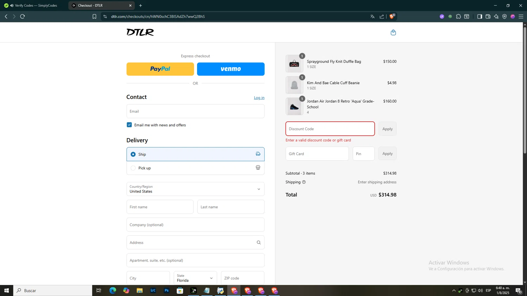Open the browser hamburger menu
The width and height of the screenshot is (527, 296).
(521, 16)
